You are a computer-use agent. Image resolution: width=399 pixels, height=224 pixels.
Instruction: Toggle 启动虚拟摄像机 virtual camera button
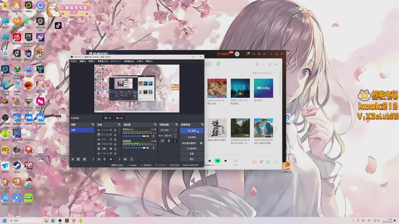point(189,143)
